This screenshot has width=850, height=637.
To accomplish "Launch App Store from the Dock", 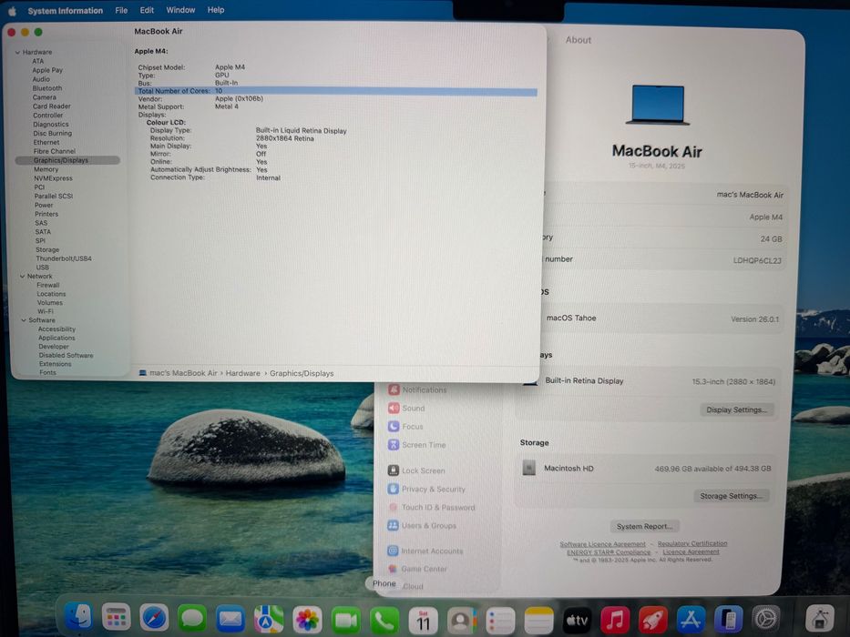I will tap(690, 619).
